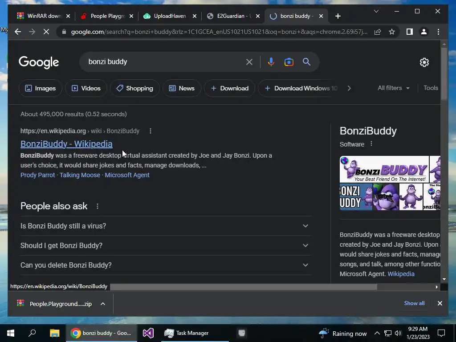The image size is (456, 342).
Task: Go to Google homepage via logo
Action: point(39,62)
